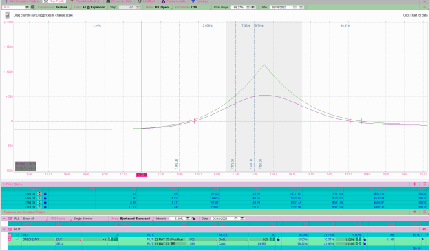The width and height of the screenshot is (430, 251).
Task: Click the 1785.00 slice line label
Action: (x=261, y=164)
